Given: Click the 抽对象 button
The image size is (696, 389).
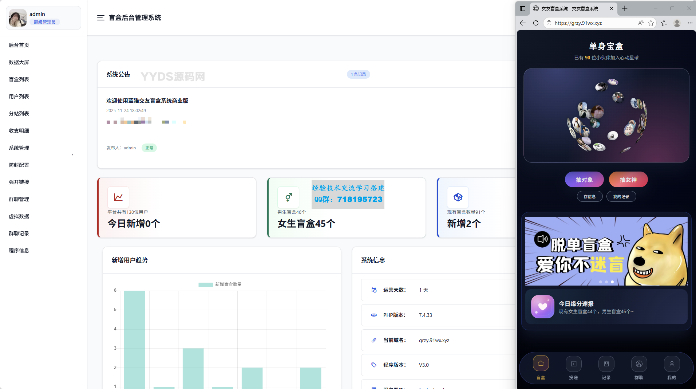Looking at the screenshot, I should pos(584,179).
